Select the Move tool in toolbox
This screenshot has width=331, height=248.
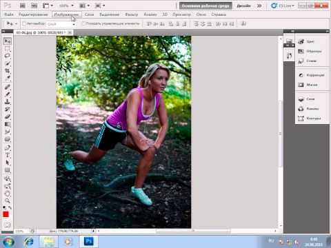8,41
